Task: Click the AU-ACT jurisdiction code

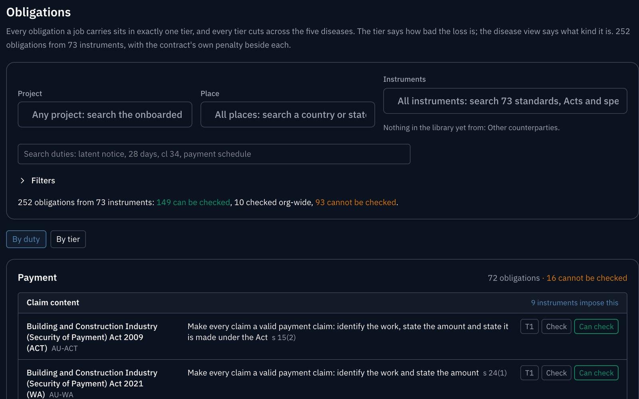Action: [65, 348]
